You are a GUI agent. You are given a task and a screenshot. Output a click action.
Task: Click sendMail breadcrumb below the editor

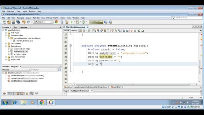click(117, 87)
